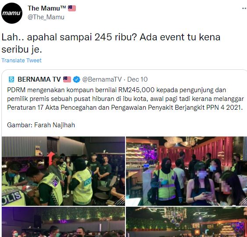Open top-right photo with pink wall
247x237 pixels.
186,171
